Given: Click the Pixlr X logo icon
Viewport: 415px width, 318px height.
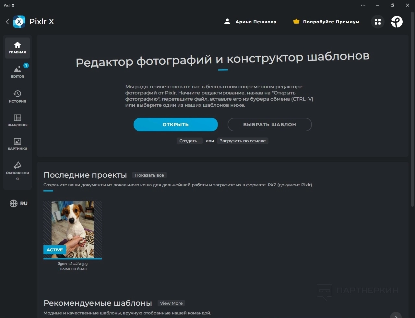Looking at the screenshot, I should tap(19, 22).
